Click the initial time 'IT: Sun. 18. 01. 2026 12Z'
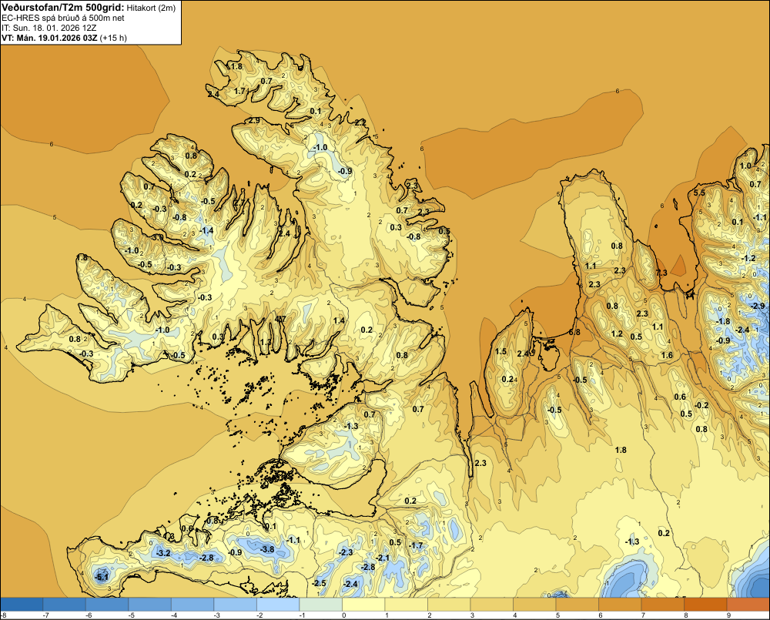Screen dimensions: 770x620 click(49, 28)
